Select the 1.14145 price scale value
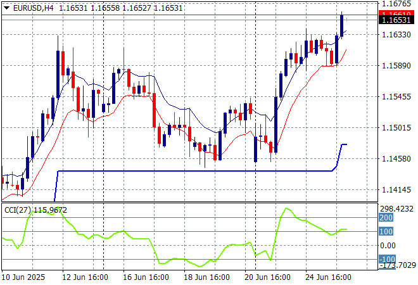 [x=396, y=190]
